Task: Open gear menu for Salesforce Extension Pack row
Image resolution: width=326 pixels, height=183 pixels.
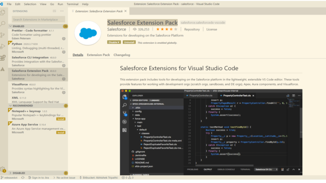Action: [64, 79]
